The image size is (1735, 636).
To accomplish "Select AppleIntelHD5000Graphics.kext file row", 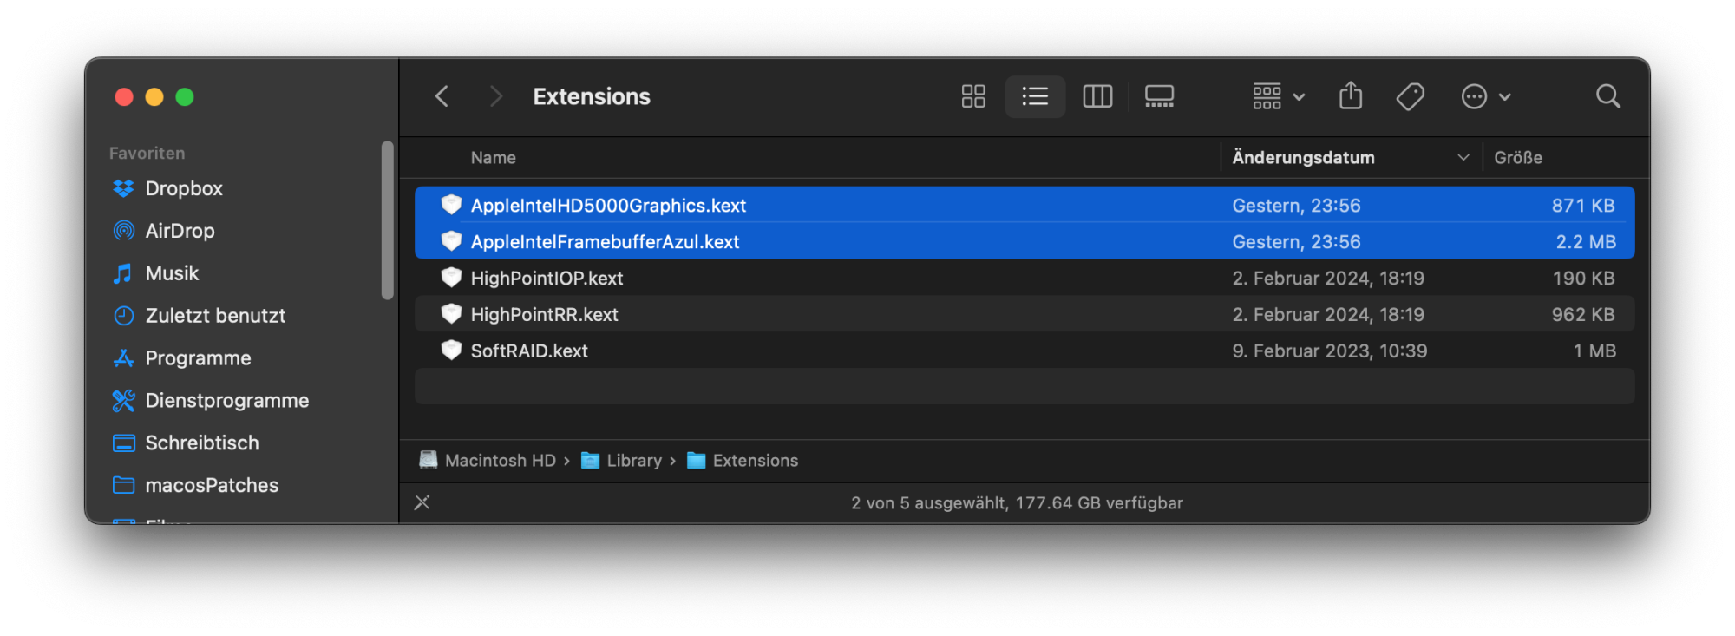I will tap(1025, 206).
